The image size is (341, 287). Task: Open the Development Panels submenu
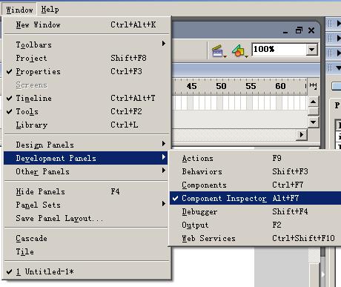(x=86, y=158)
